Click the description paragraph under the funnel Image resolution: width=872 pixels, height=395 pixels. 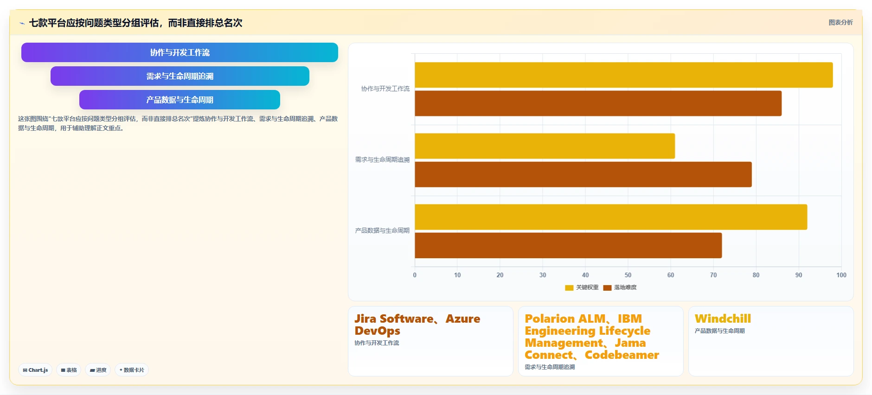click(x=178, y=123)
